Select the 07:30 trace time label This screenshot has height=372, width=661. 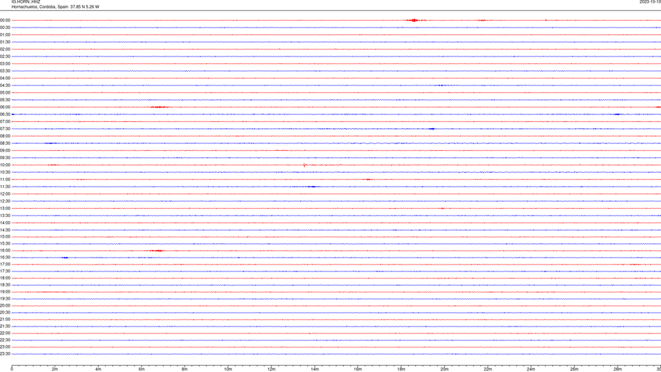click(x=5, y=129)
